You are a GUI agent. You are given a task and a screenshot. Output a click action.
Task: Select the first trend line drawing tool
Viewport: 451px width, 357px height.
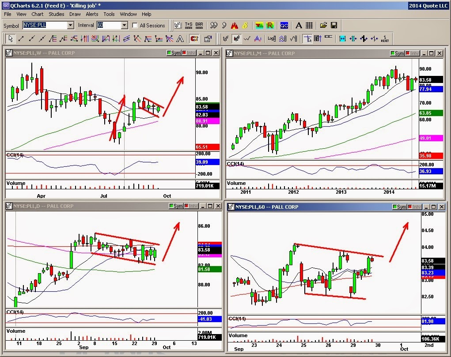pyautogui.click(x=21, y=38)
